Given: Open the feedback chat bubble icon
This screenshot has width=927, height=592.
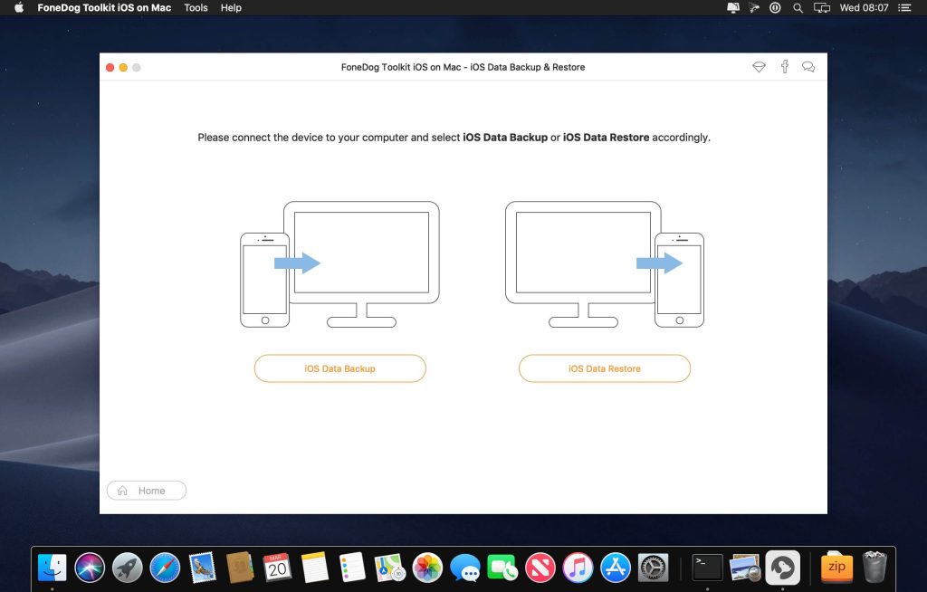Looking at the screenshot, I should click(x=808, y=66).
